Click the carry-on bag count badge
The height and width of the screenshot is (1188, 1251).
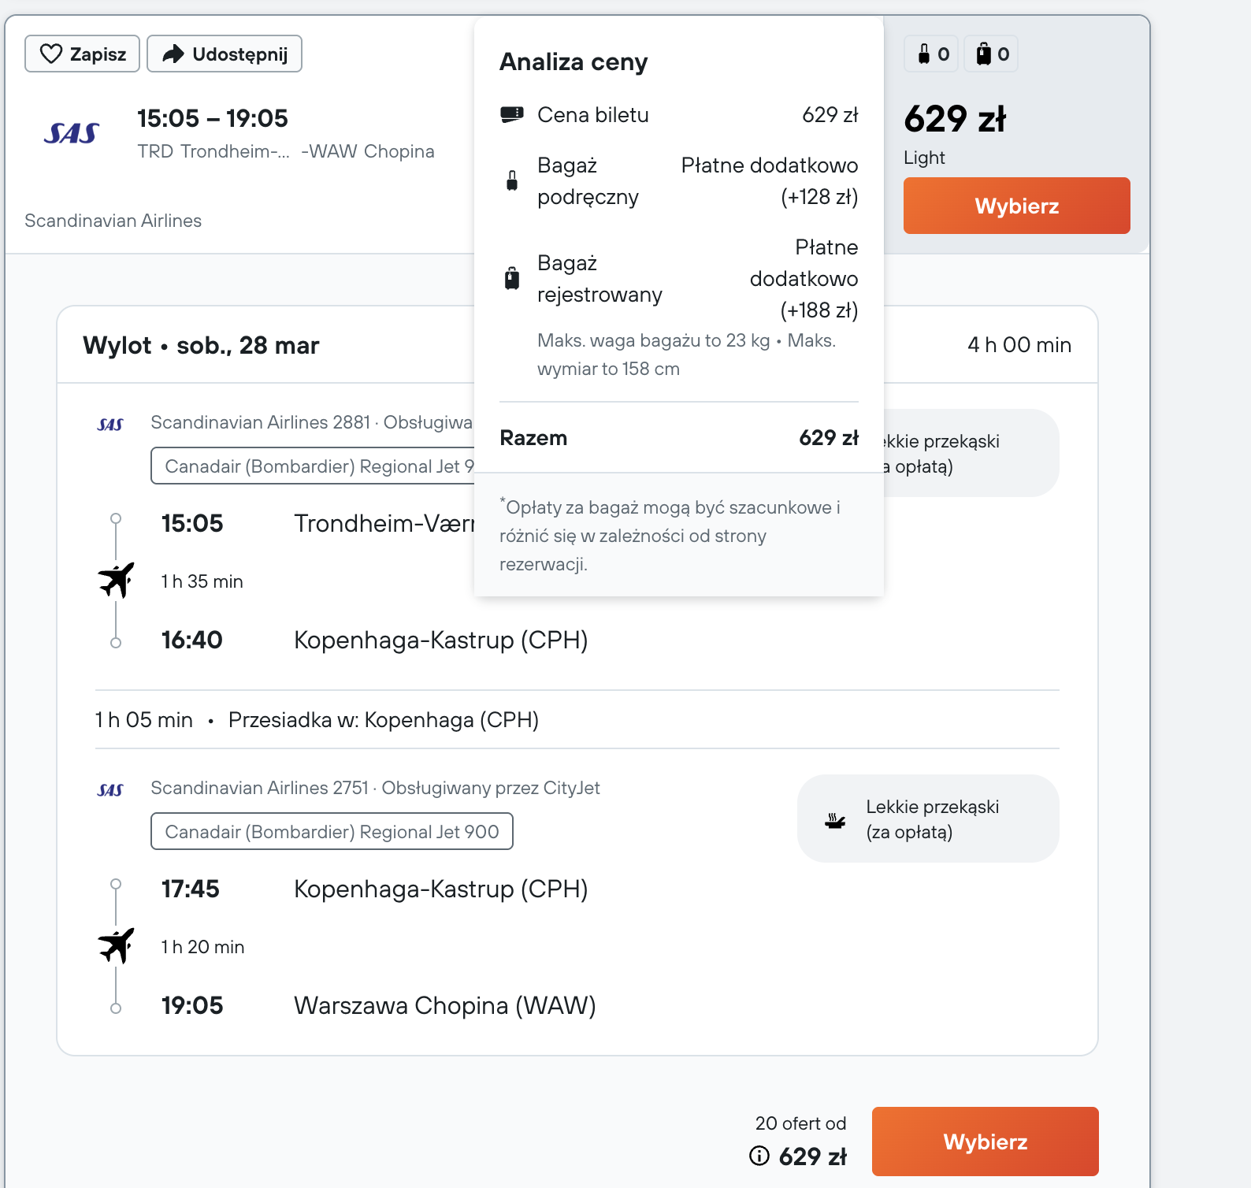point(933,54)
